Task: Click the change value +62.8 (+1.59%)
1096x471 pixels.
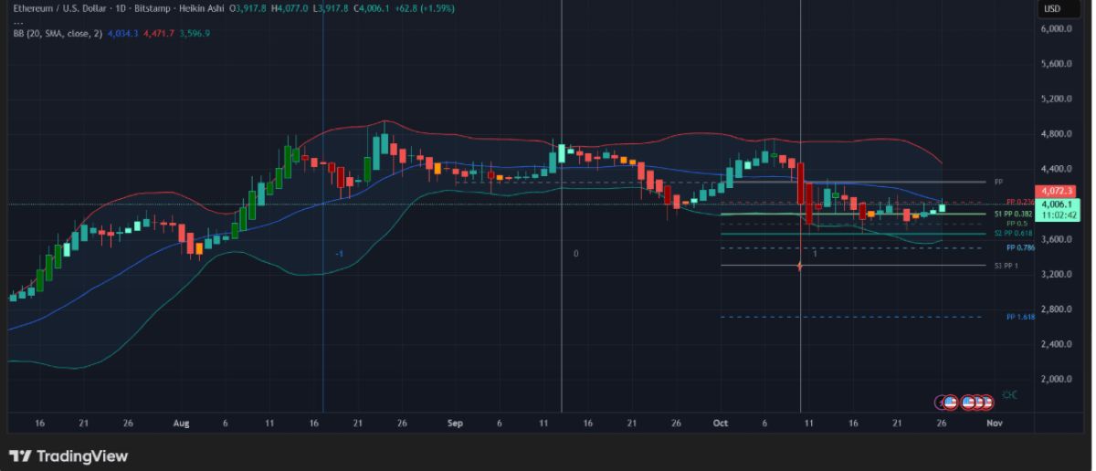Action: click(x=424, y=8)
